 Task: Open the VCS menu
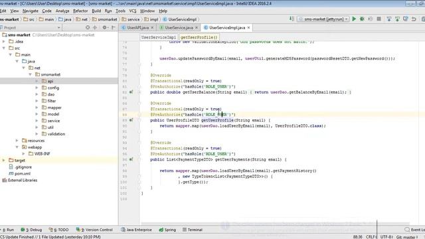click(x=133, y=11)
